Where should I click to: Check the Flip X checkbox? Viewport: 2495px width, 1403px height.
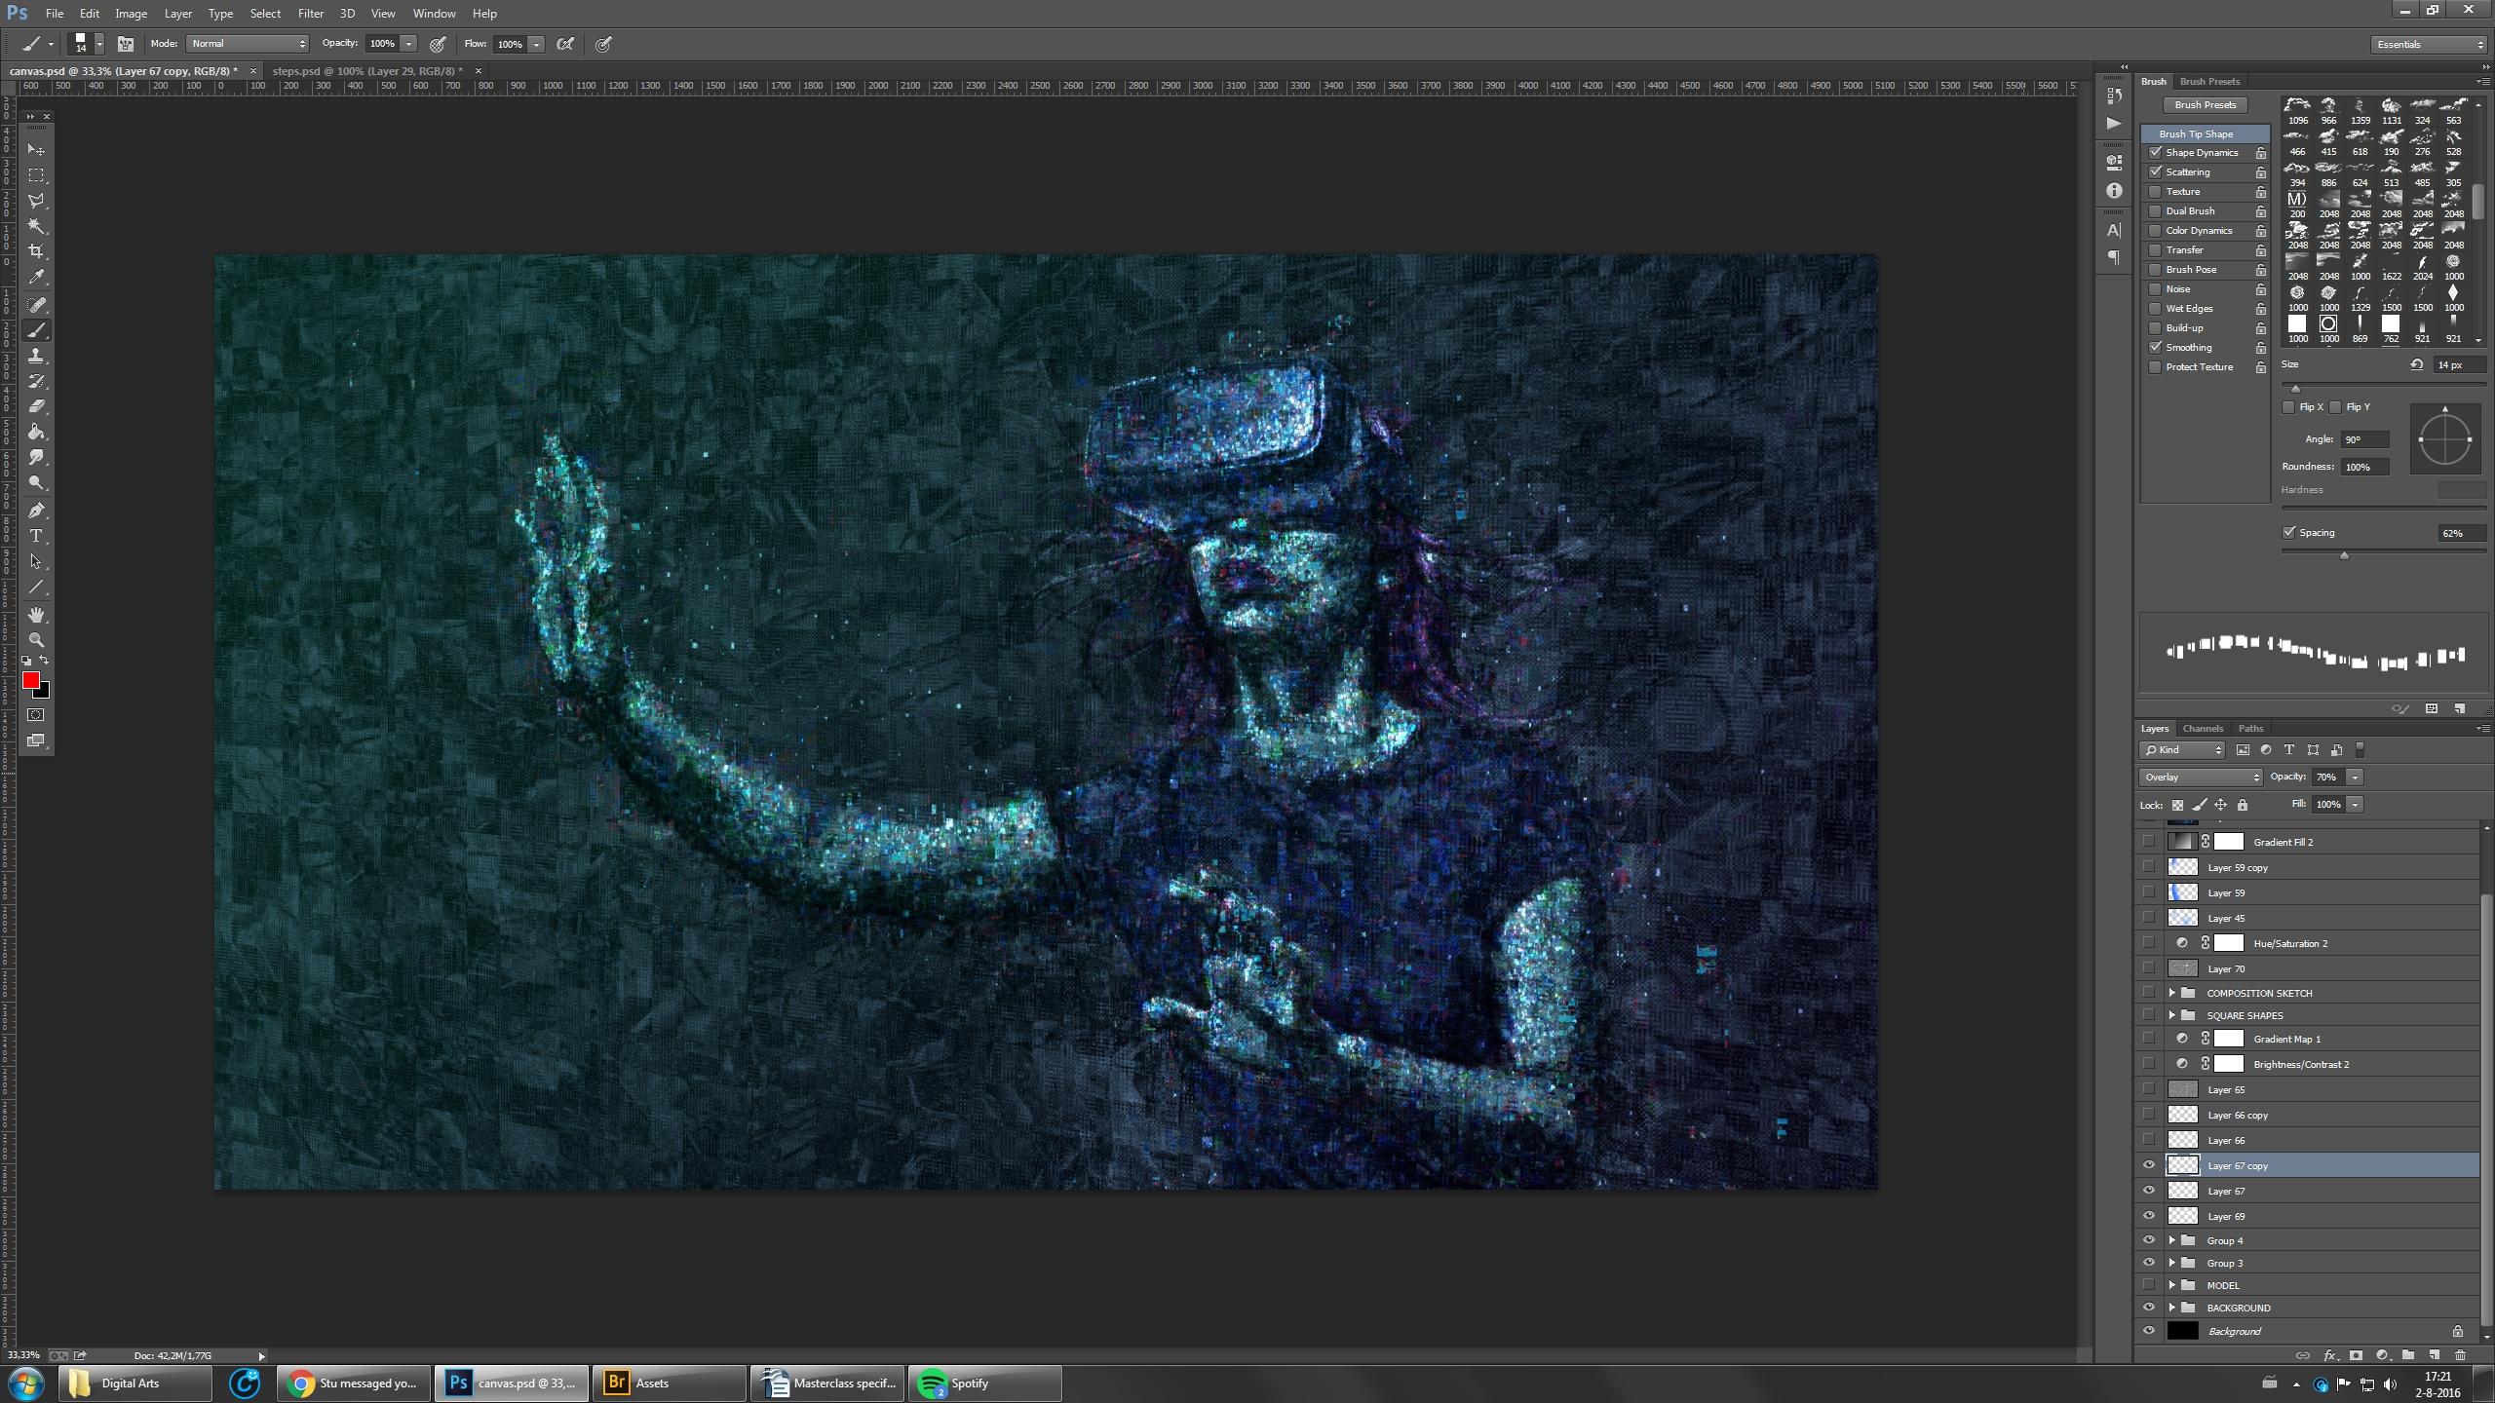point(2288,407)
